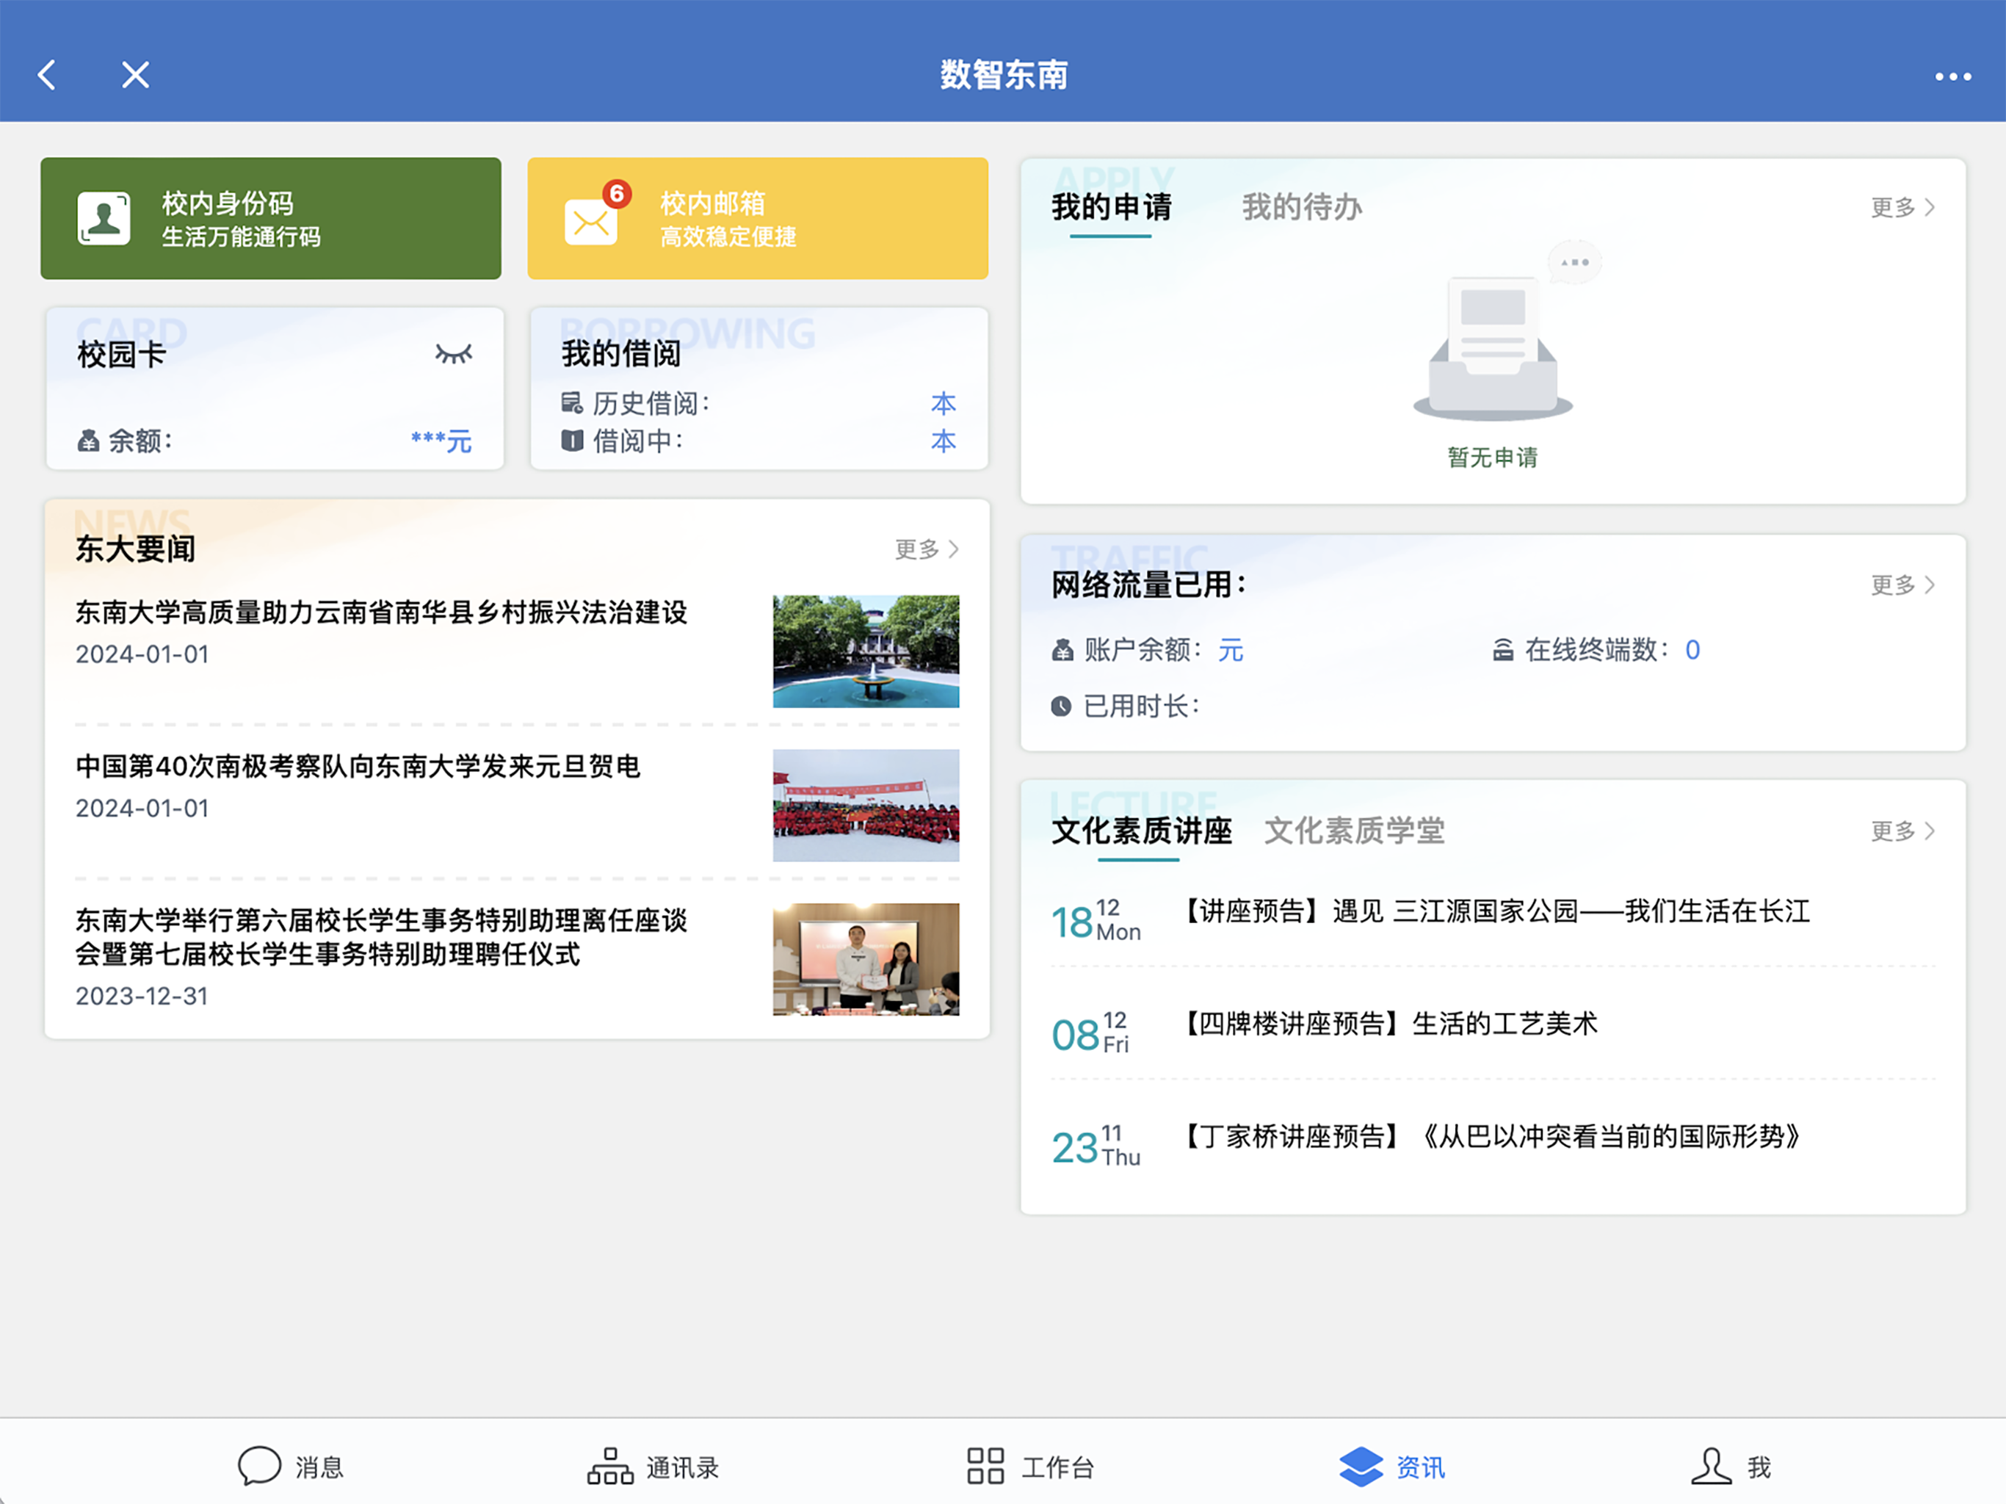2006x1504 pixels.
Task: Click the 在线终端数 terminal icon
Action: [1503, 651]
